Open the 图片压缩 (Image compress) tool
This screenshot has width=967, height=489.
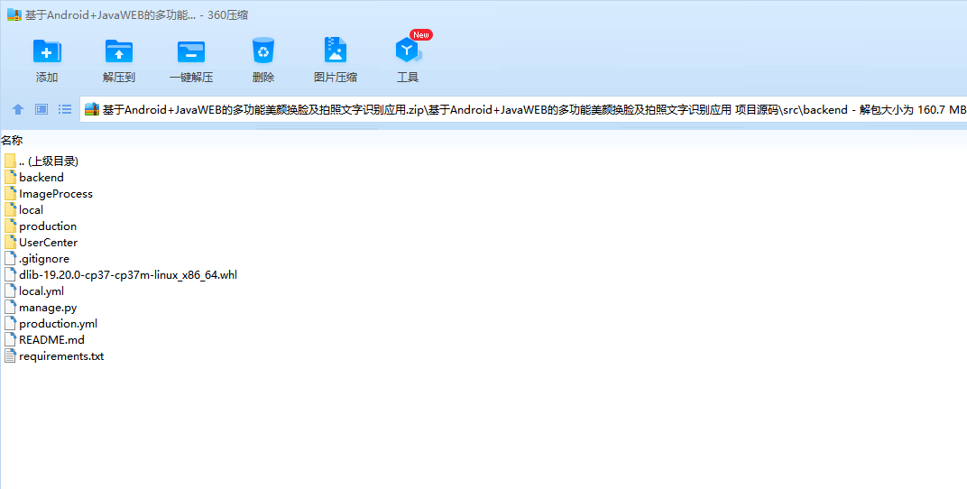(336, 51)
